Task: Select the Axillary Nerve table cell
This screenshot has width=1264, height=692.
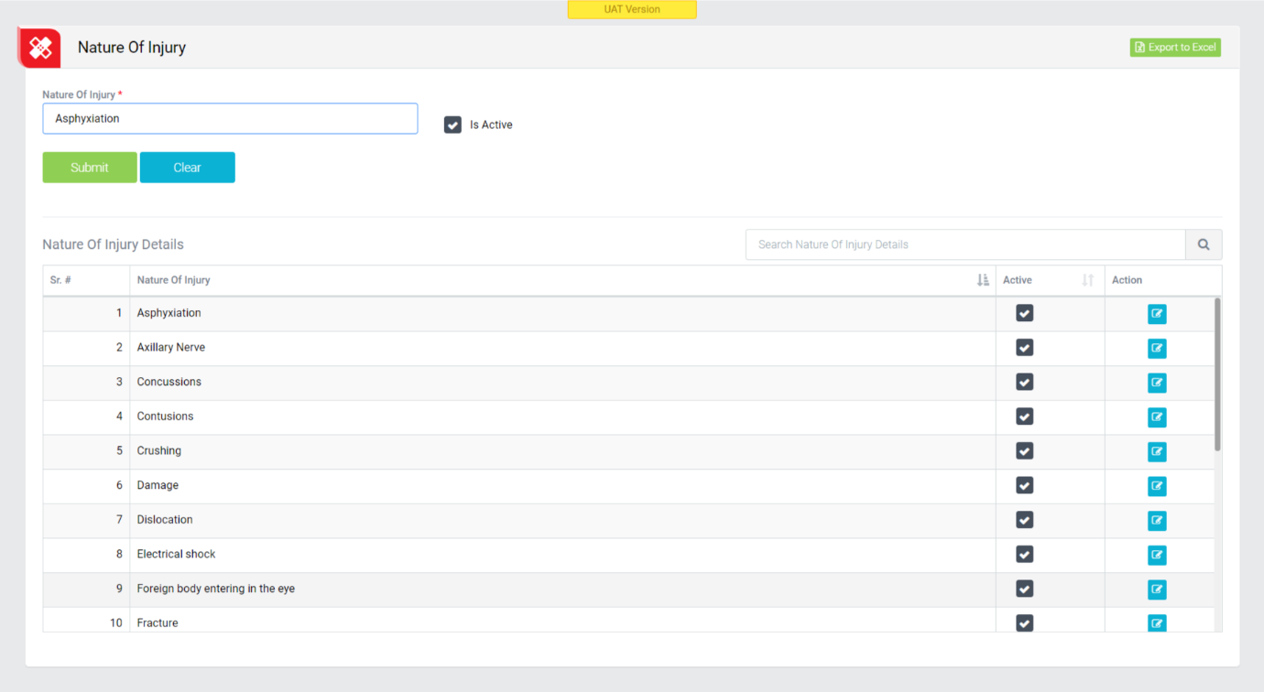Action: click(x=562, y=348)
